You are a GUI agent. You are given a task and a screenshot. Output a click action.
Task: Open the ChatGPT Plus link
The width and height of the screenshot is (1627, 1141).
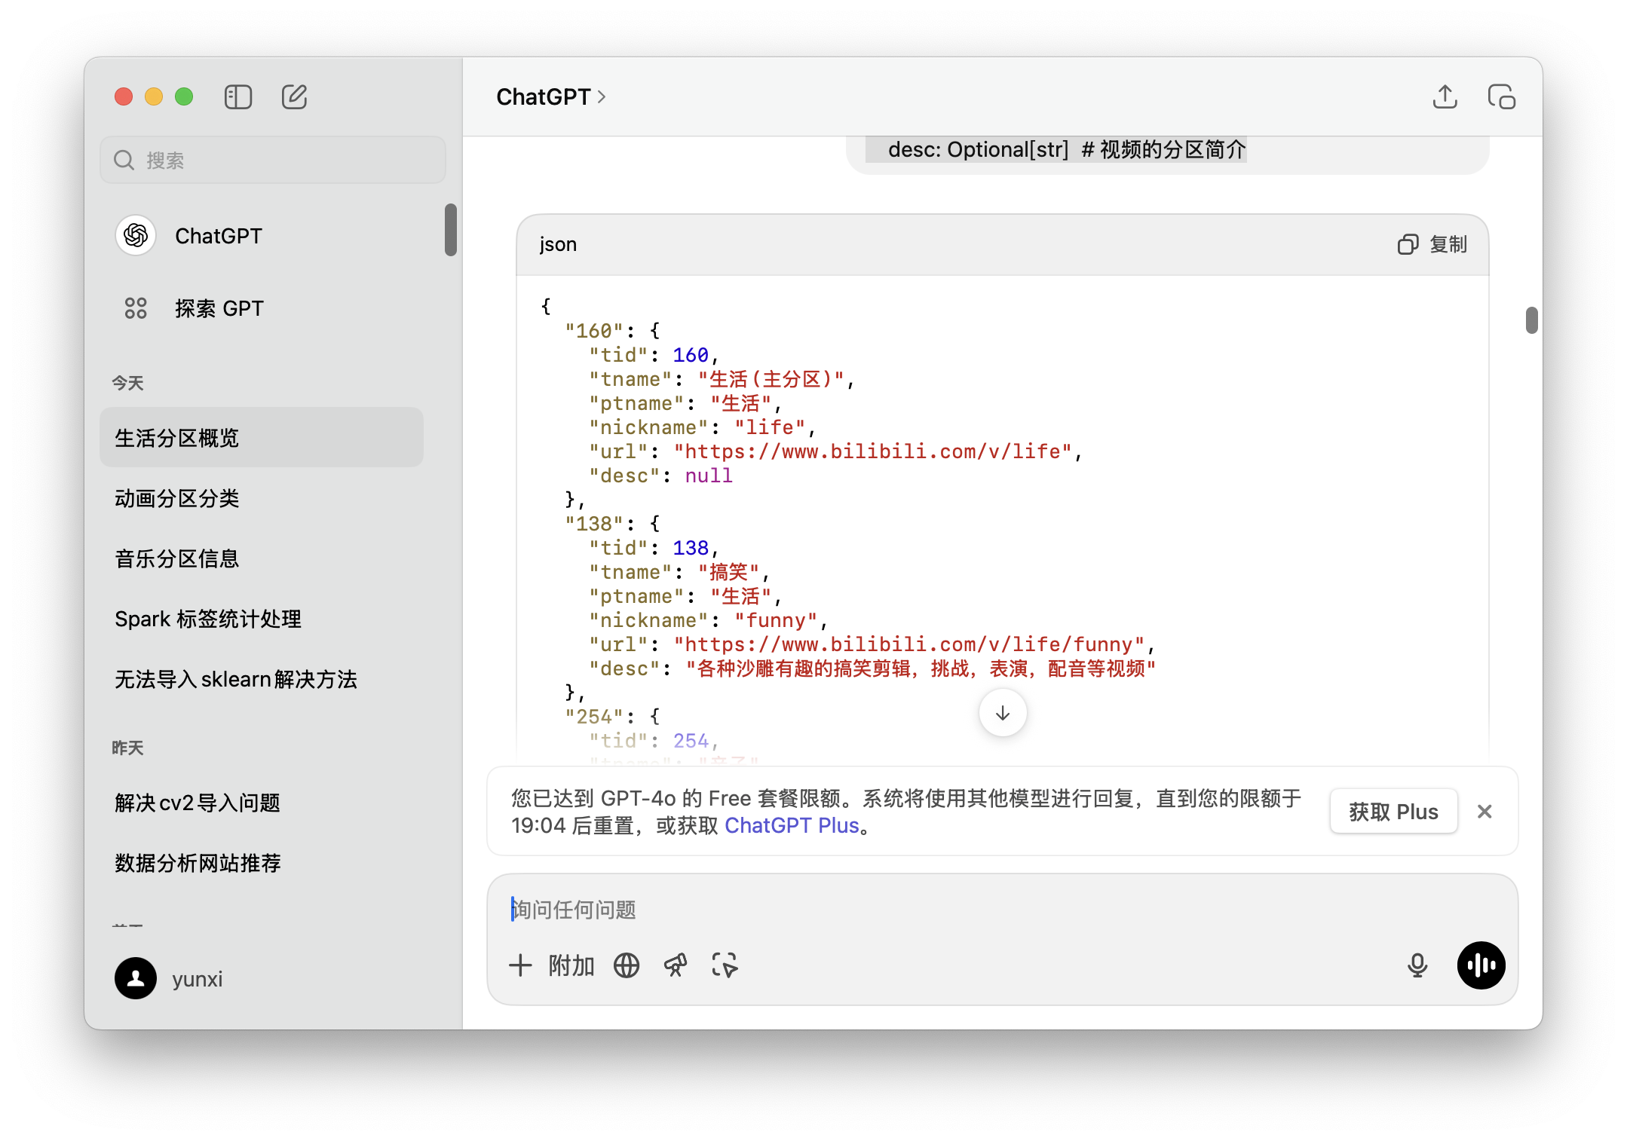(x=792, y=825)
